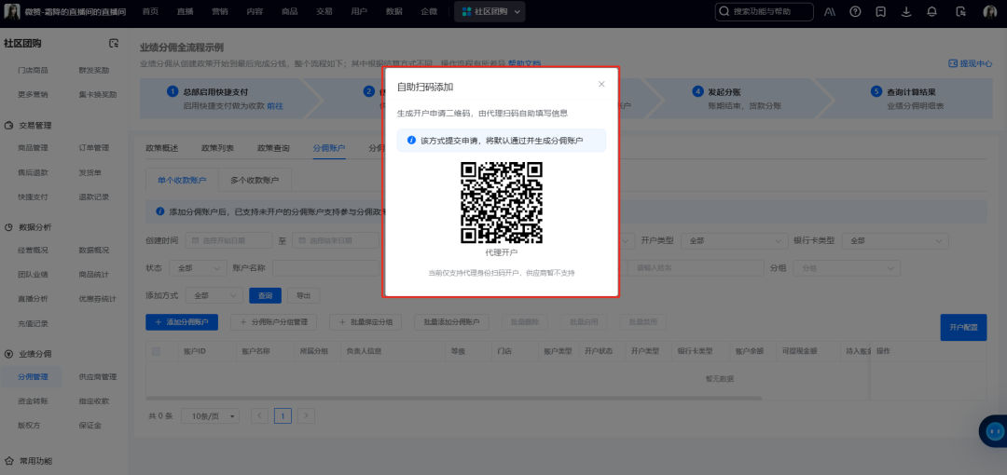The height and width of the screenshot is (475, 1007).
Task: Open the notification bell icon
Action: click(931, 11)
